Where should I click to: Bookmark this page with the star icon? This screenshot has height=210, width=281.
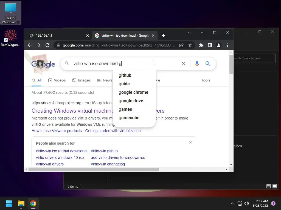coord(190,45)
